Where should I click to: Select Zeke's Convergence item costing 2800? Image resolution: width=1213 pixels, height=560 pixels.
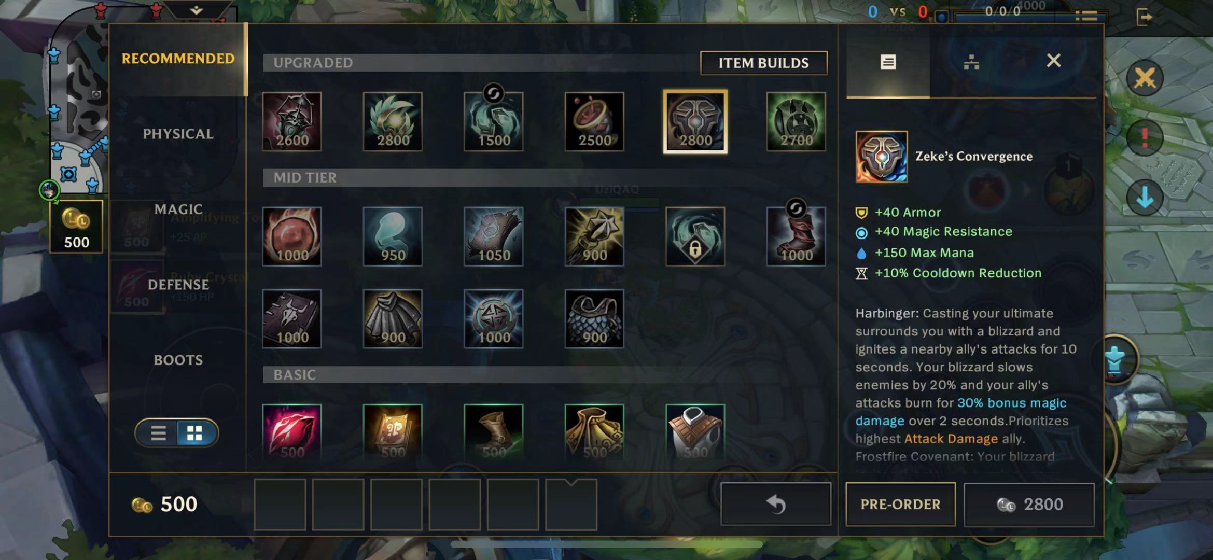click(x=695, y=122)
